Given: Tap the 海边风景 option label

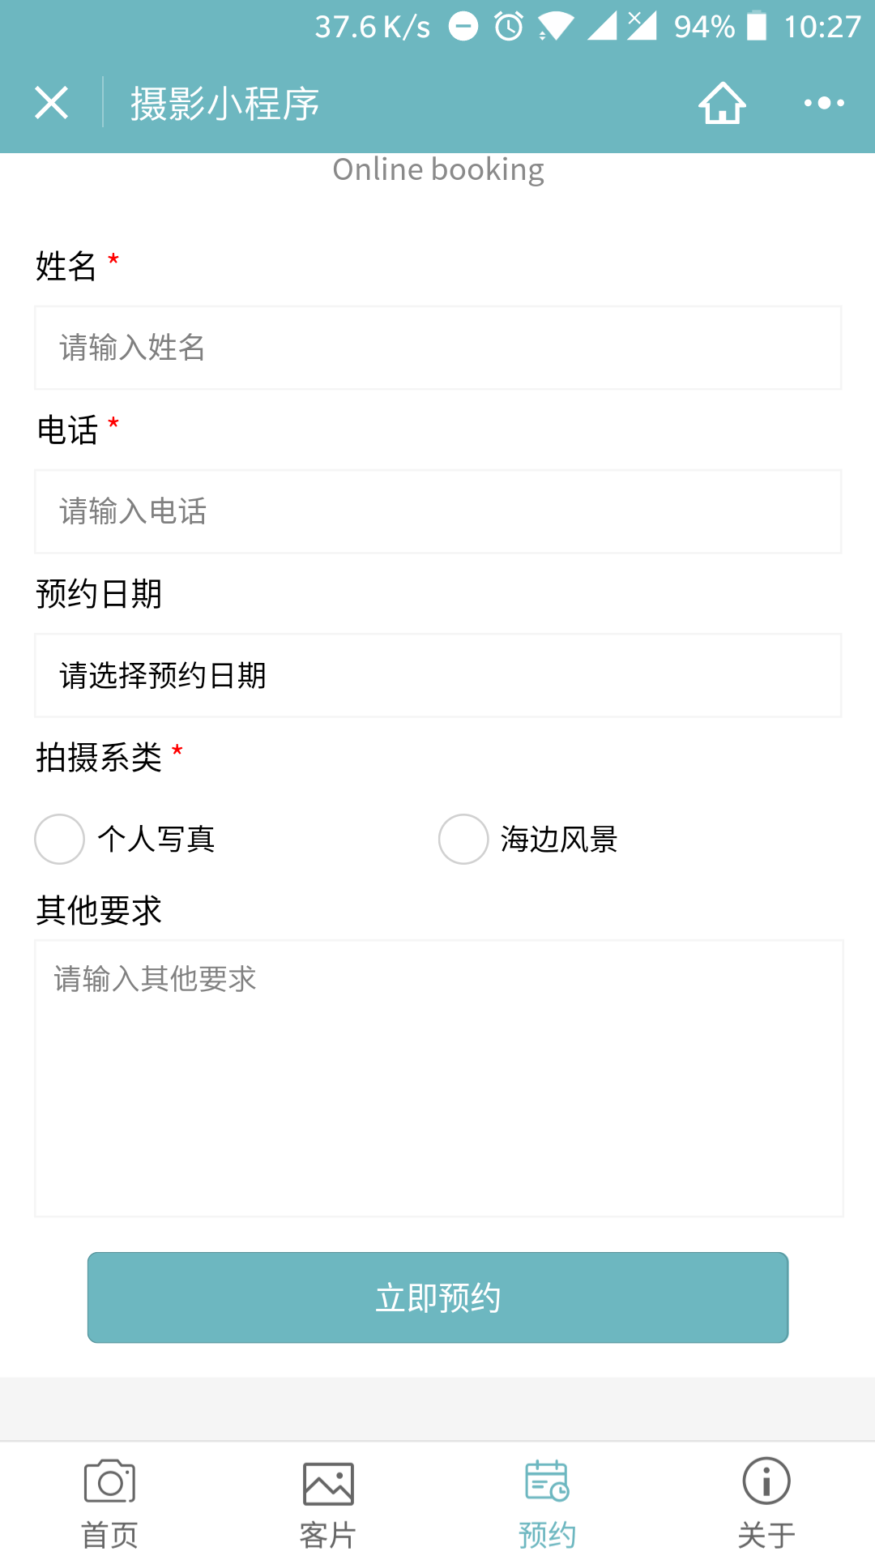Looking at the screenshot, I should 559,839.
